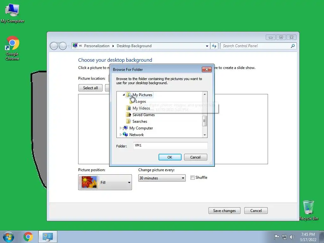This screenshot has width=324, height=243.
Task: Launch Google Chrome from desktop shortcut
Action: pyautogui.click(x=12, y=48)
